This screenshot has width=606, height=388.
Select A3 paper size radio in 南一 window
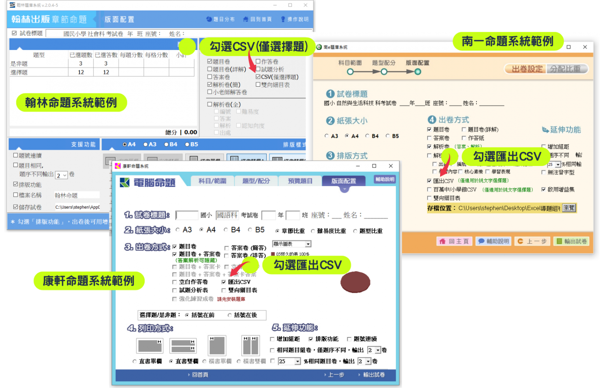[x=326, y=136]
